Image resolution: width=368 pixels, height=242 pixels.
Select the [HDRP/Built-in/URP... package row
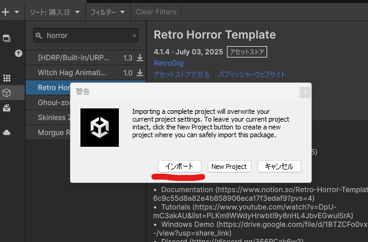(86, 58)
